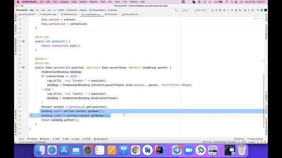Image resolution: width=282 pixels, height=158 pixels.
Task: Switch to the Contact.java tab
Action: [111, 14]
